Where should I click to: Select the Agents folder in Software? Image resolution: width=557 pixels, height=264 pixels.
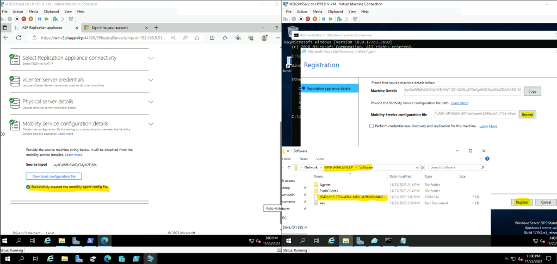pyautogui.click(x=325, y=185)
